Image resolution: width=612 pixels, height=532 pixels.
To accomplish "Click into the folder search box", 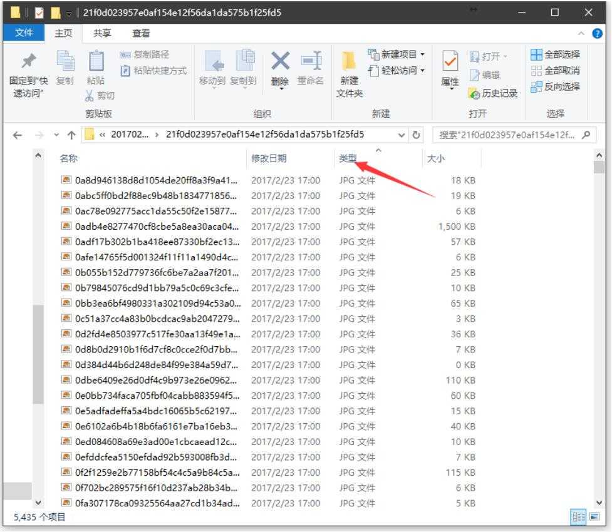I will [507, 135].
